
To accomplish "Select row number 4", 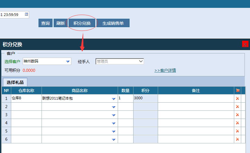I will [6, 123].
